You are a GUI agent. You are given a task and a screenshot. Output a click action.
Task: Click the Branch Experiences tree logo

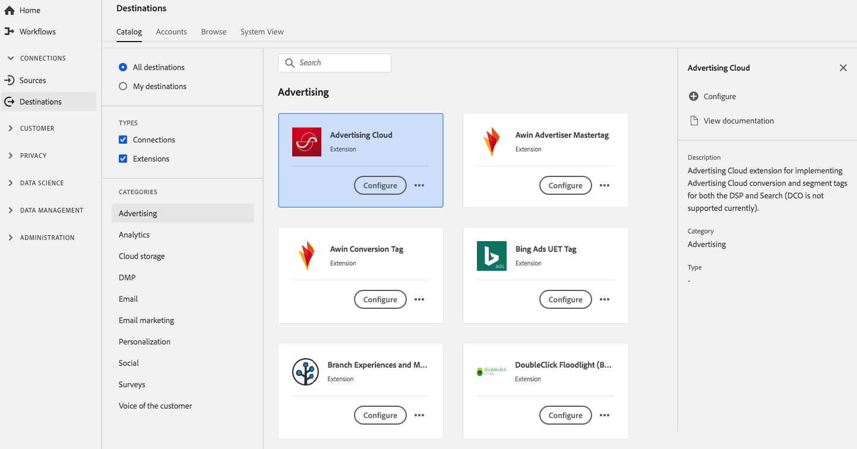point(306,372)
